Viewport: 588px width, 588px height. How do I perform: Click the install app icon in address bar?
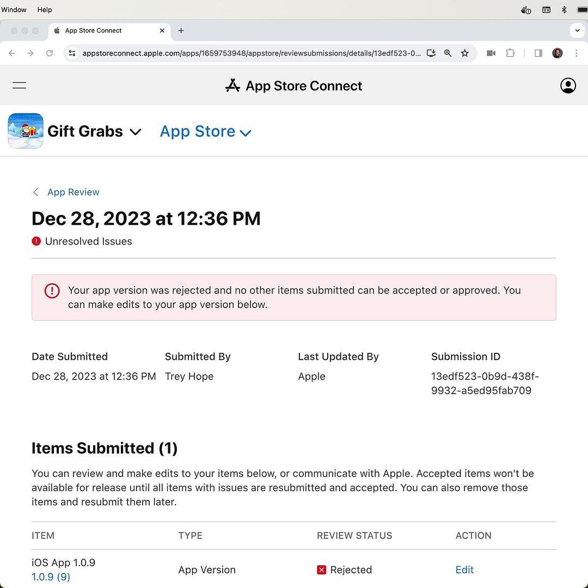pyautogui.click(x=431, y=53)
